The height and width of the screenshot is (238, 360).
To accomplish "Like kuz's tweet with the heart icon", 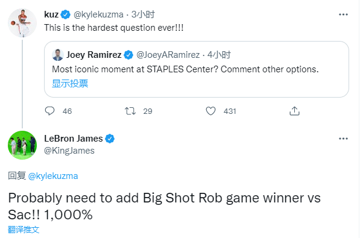I will (210, 111).
